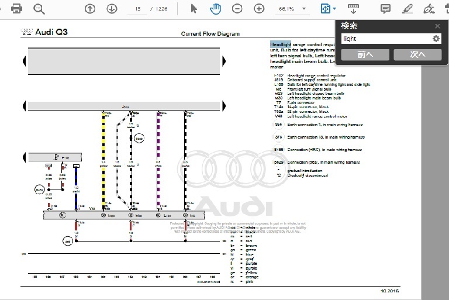Click the 'brown' color legend entry
Image resolution: width=449 pixels, height=300 pixels.
(x=251, y=246)
